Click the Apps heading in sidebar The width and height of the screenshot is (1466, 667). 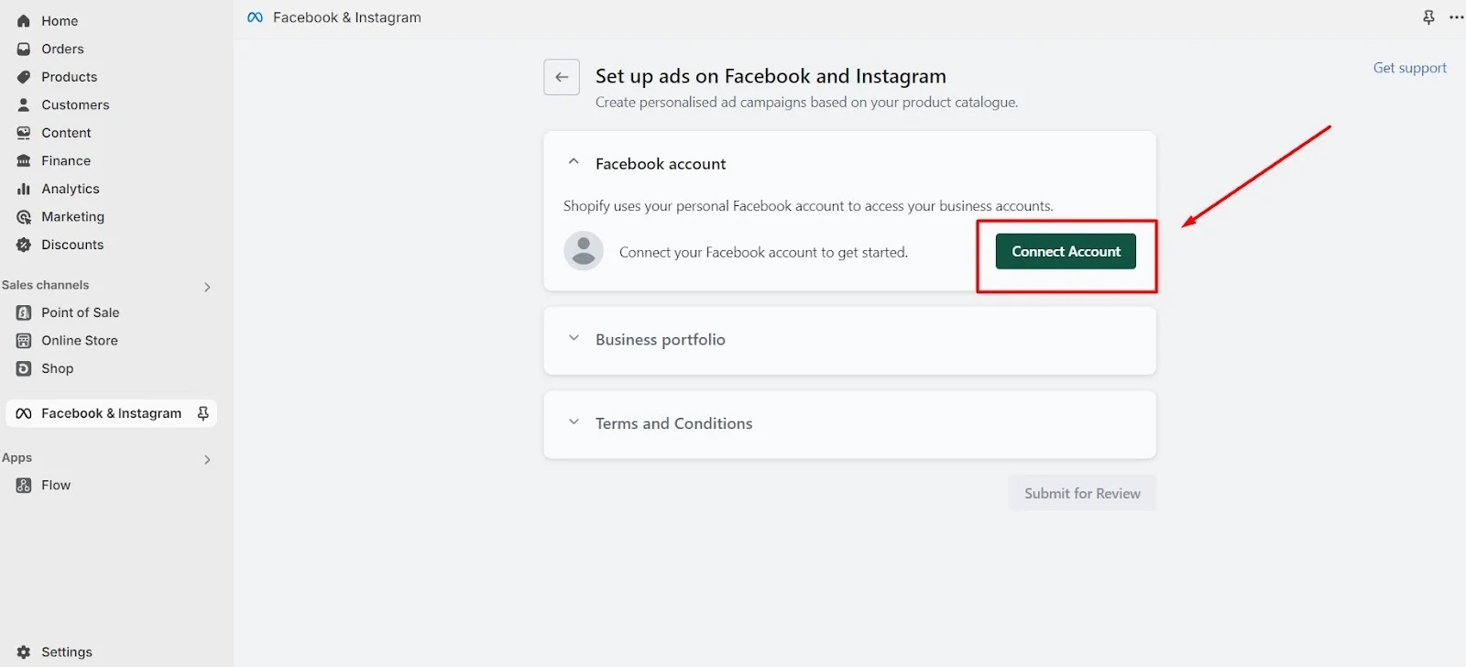click(16, 458)
